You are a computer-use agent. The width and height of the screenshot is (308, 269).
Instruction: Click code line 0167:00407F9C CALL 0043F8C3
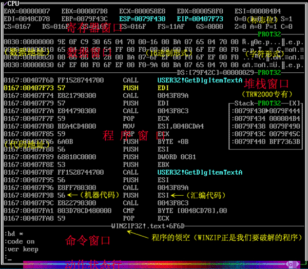[x=96, y=203]
